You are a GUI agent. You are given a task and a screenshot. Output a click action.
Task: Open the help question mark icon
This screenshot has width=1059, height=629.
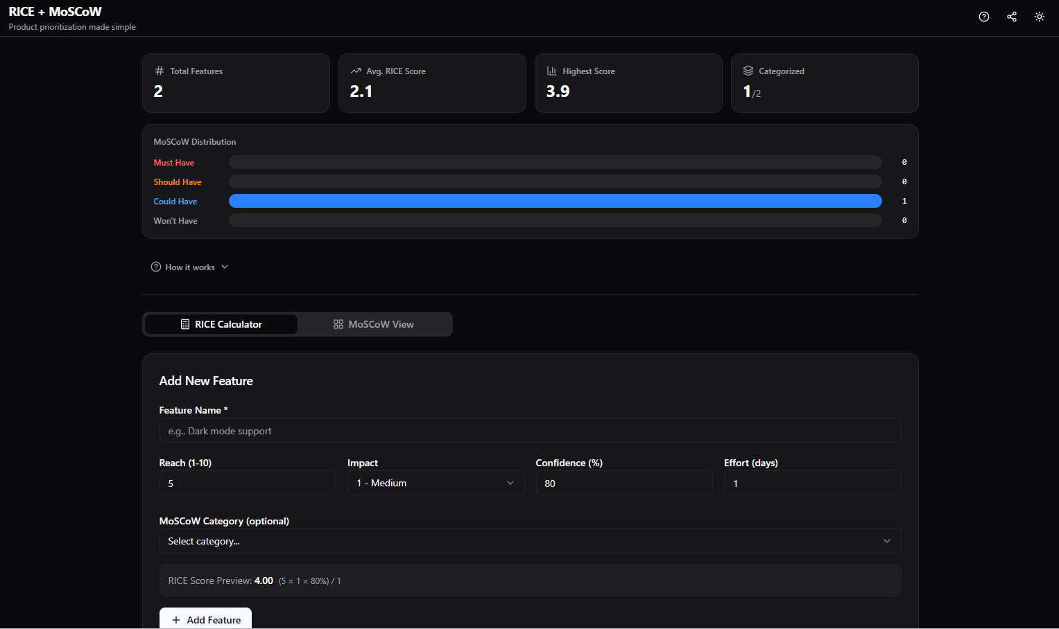tap(983, 17)
